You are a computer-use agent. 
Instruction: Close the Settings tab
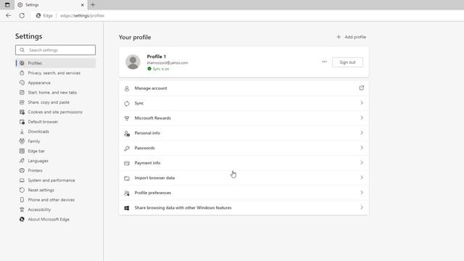click(83, 5)
